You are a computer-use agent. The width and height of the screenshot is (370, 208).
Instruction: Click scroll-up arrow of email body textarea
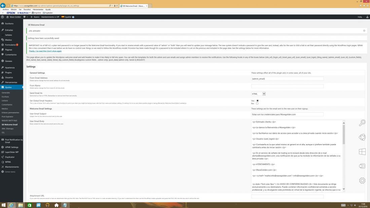pos(343,123)
